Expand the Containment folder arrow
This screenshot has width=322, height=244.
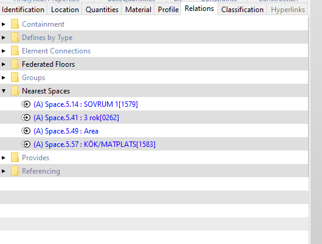click(3, 24)
